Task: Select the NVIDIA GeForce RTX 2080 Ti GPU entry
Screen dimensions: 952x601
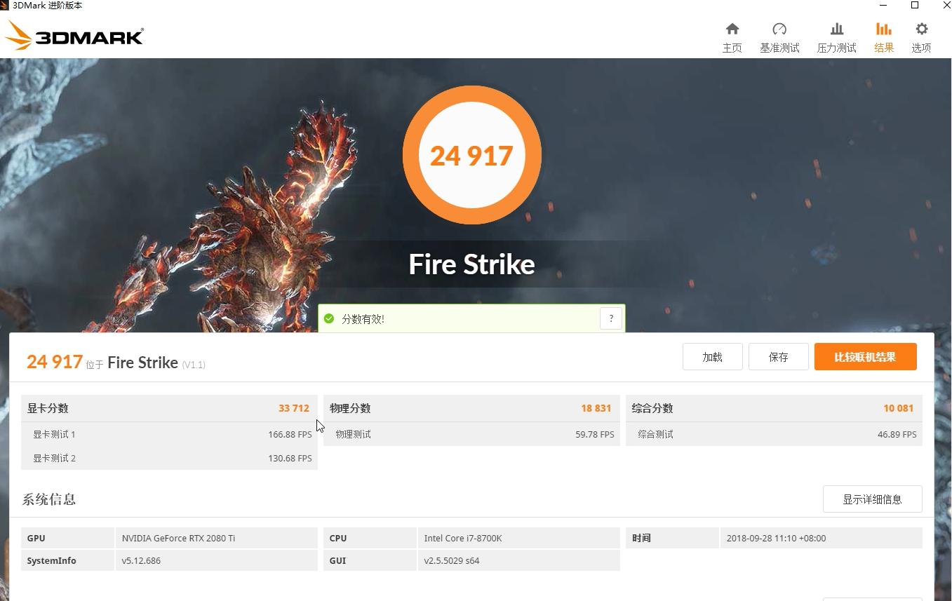Action: [178, 538]
